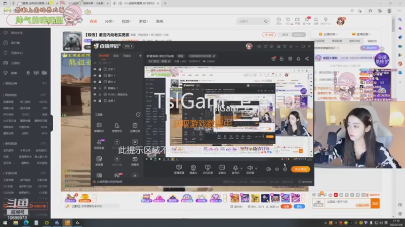This screenshot has width=405, height=227.
Task: Add a new scene with plus icon
Action: [x=140, y=55]
